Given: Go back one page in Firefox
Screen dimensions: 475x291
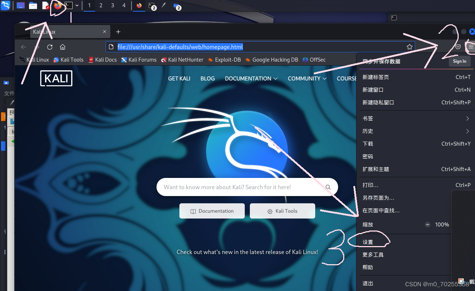Looking at the screenshot, I should pos(24,47).
